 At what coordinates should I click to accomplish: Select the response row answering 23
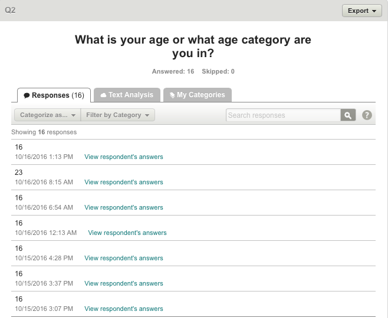[193, 177]
